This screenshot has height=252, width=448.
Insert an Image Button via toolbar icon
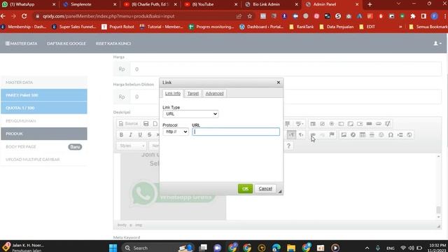(x=379, y=124)
